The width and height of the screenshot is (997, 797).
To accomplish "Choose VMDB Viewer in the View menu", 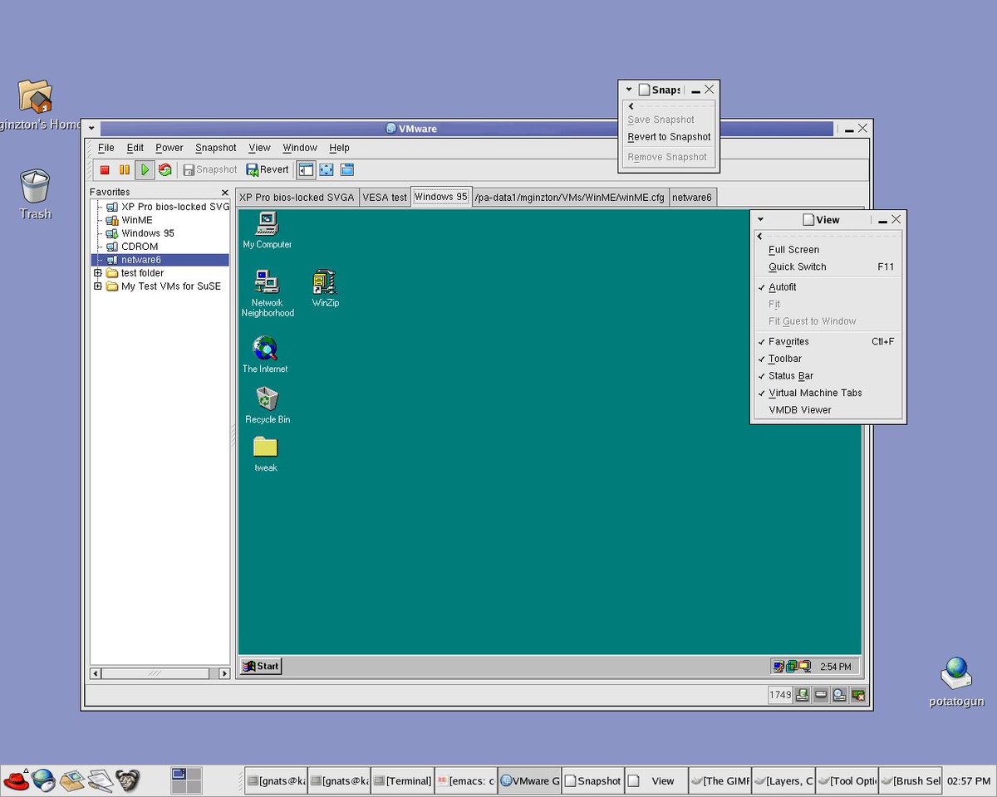I will click(827, 410).
